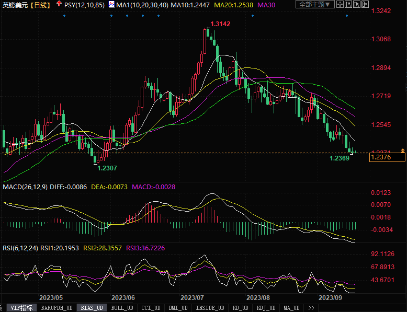This screenshot has width=407, height=312.
Task: Switch to the INSIDE_UD tab
Action: (210, 308)
